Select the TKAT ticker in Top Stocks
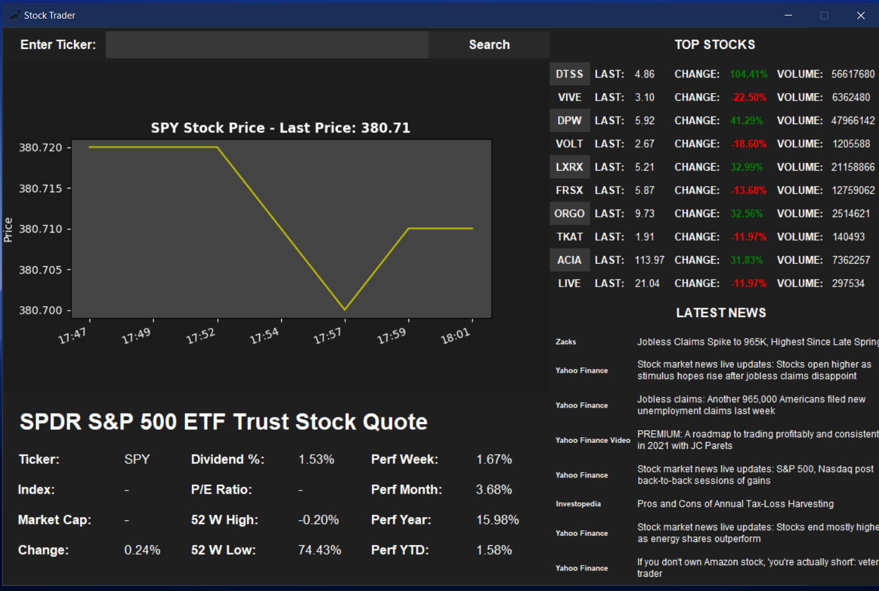 (569, 237)
